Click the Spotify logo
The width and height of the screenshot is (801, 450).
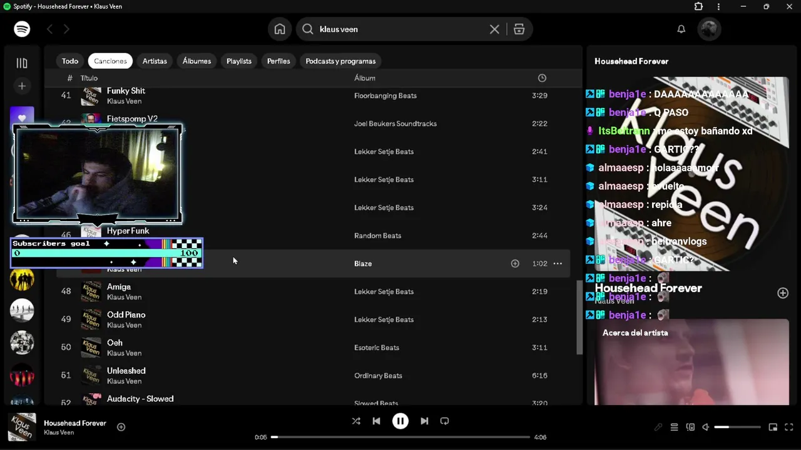coord(22,29)
